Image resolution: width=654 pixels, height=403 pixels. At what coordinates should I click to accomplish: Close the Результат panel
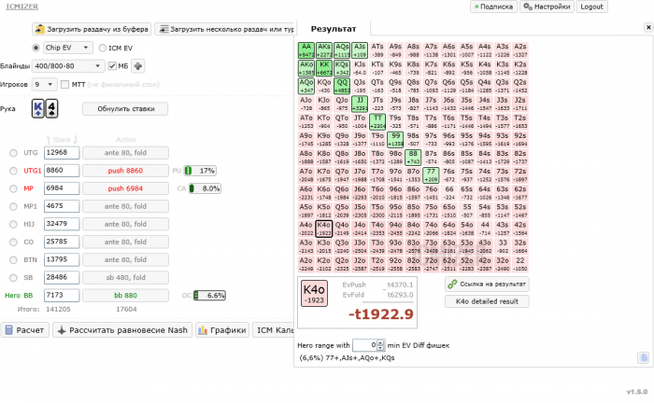click(648, 27)
